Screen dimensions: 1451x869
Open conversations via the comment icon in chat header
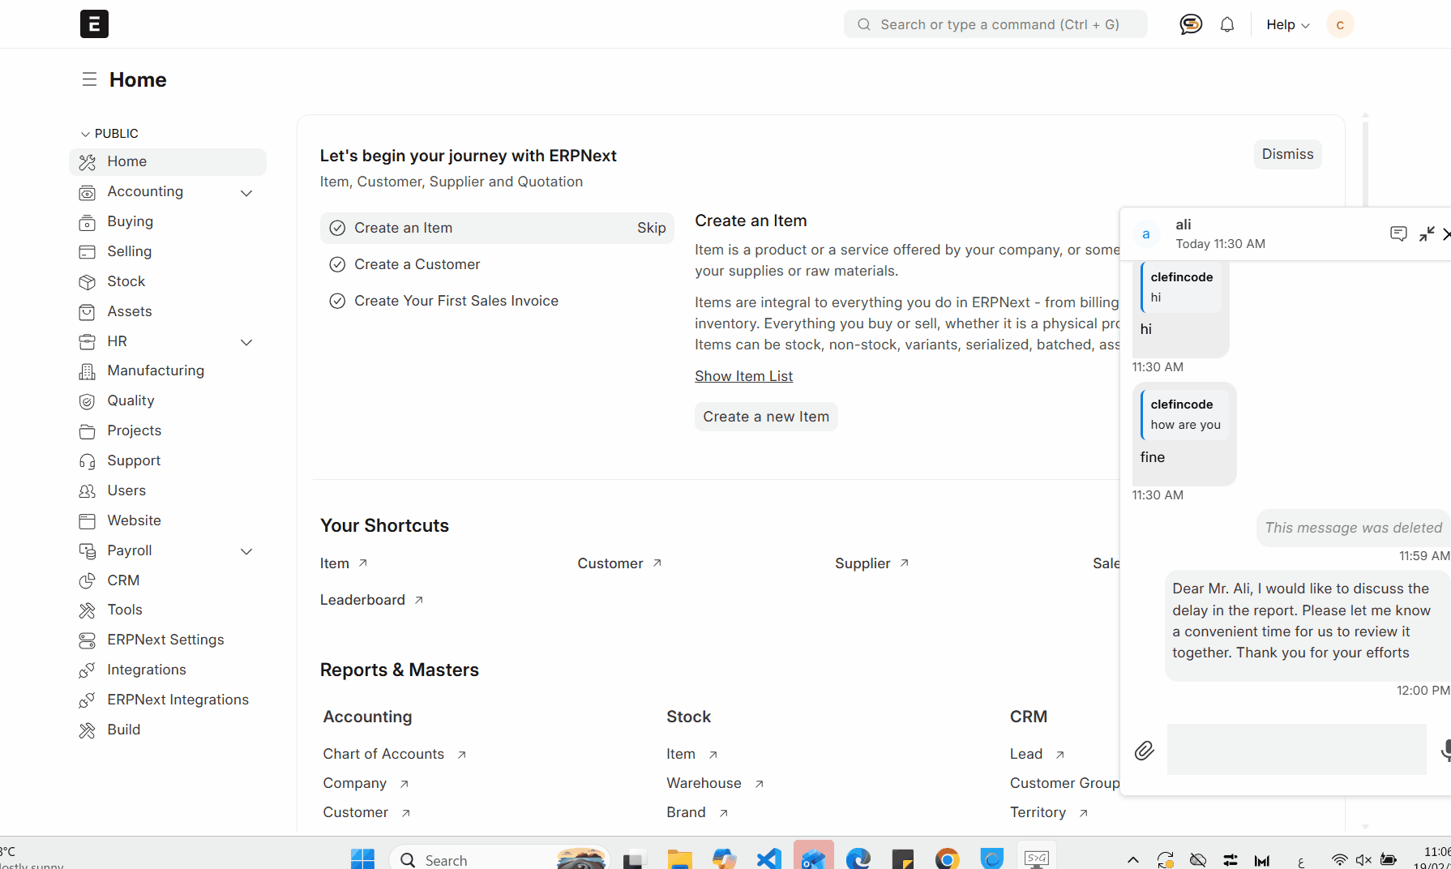(x=1397, y=233)
